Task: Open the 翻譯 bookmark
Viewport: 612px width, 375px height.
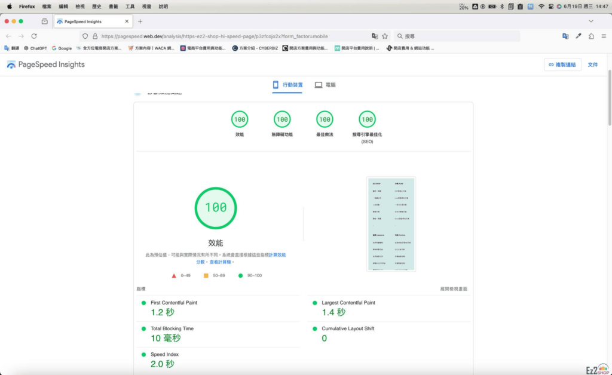Action: tap(12, 48)
